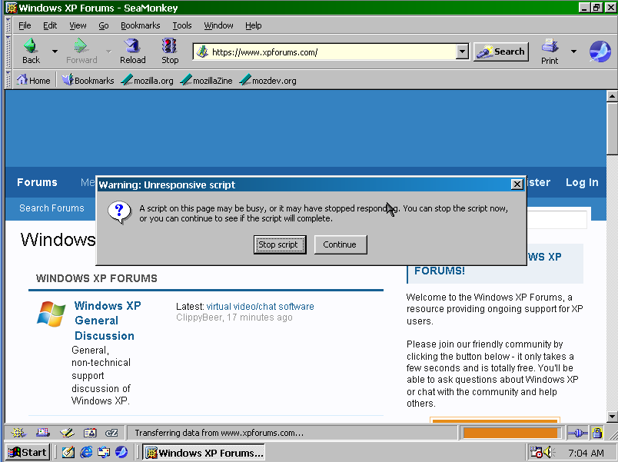
Task: Open the Window menu
Action: [x=218, y=25]
